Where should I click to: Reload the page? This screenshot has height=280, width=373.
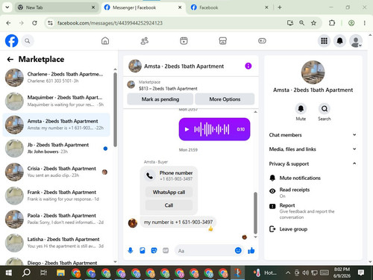coord(34,23)
